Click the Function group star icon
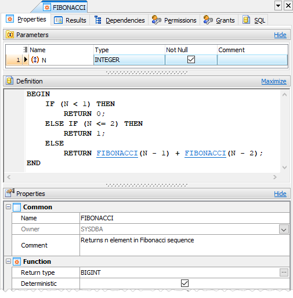This screenshot has width=293, height=298. click(17, 261)
